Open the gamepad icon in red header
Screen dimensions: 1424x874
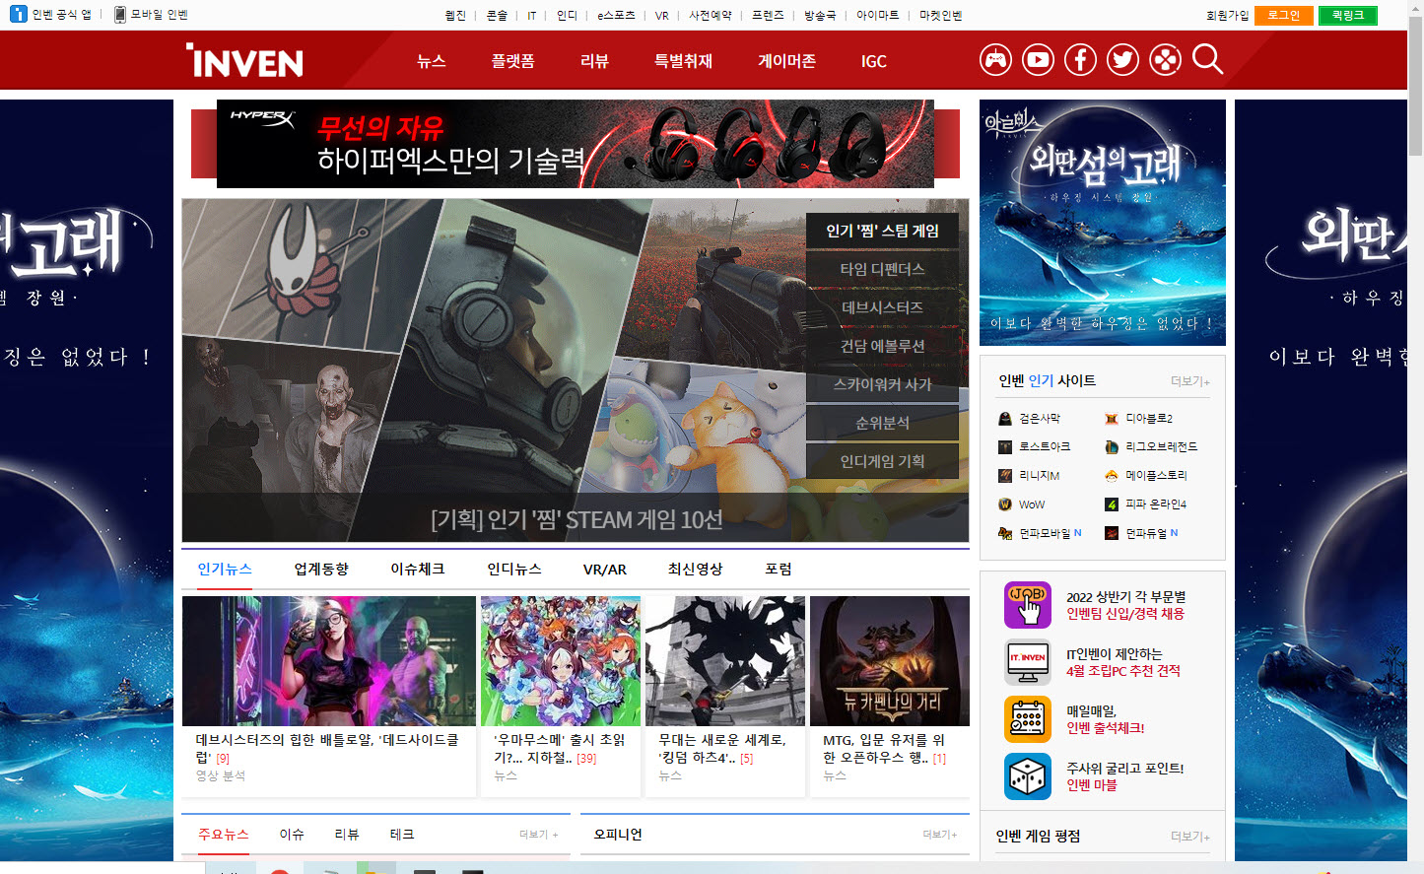(995, 60)
